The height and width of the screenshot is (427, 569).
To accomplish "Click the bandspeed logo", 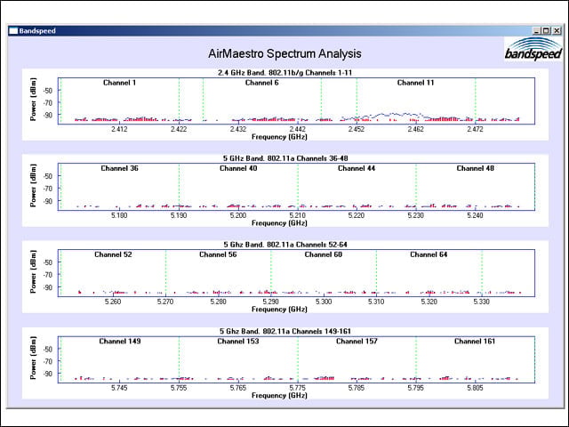I will point(533,49).
